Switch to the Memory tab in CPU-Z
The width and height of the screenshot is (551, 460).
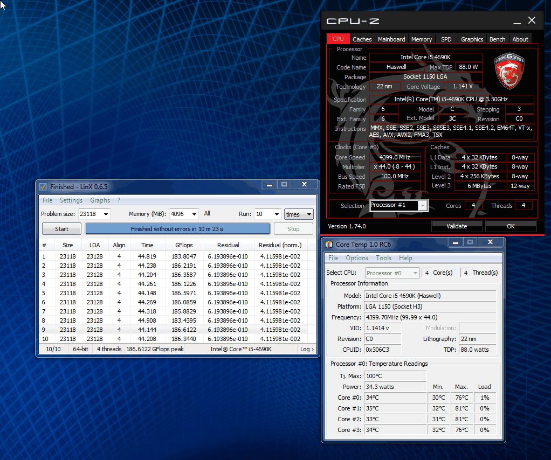coord(421,39)
